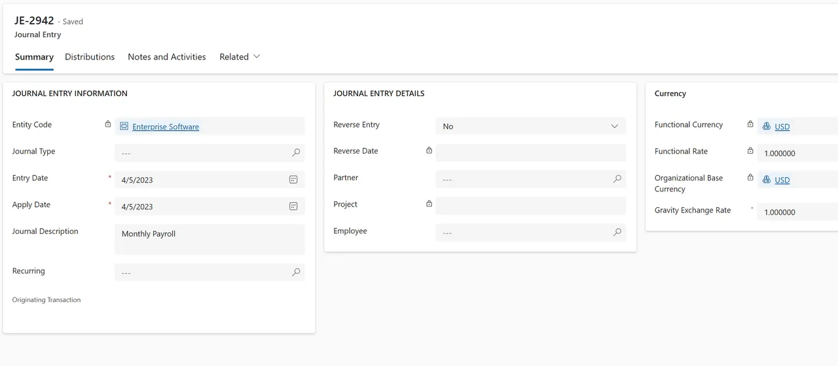
Task: Open the Functional Currency USD link
Action: click(x=782, y=127)
